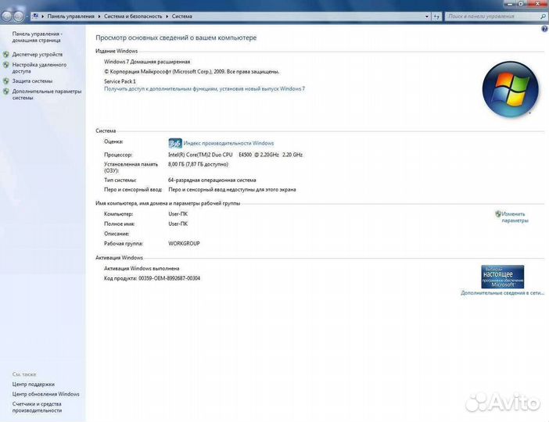Open Счетчики и средства производительности link
The image size is (549, 422).
(x=37, y=407)
